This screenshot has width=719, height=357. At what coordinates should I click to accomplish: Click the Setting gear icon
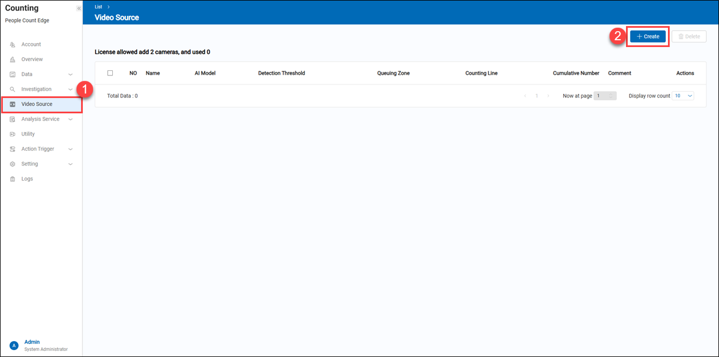tap(12, 164)
